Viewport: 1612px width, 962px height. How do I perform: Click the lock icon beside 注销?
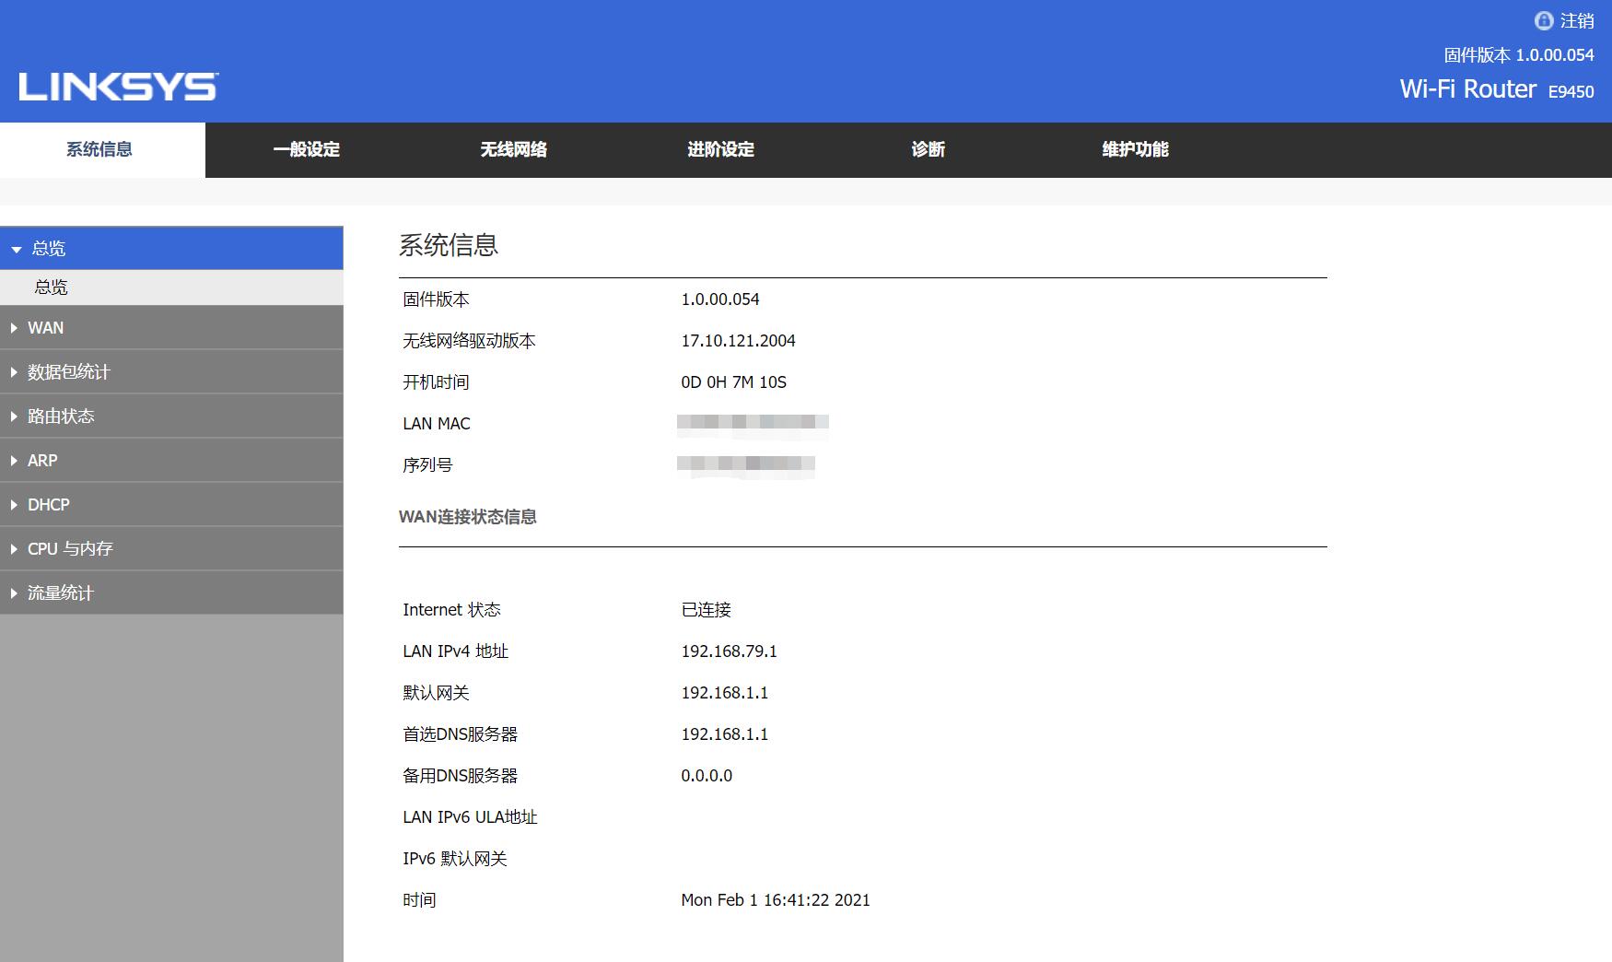pos(1543,19)
